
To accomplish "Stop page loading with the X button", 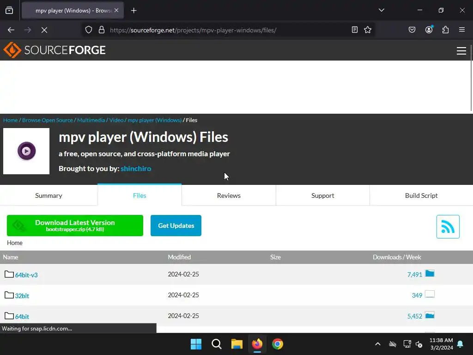I will tap(44, 30).
